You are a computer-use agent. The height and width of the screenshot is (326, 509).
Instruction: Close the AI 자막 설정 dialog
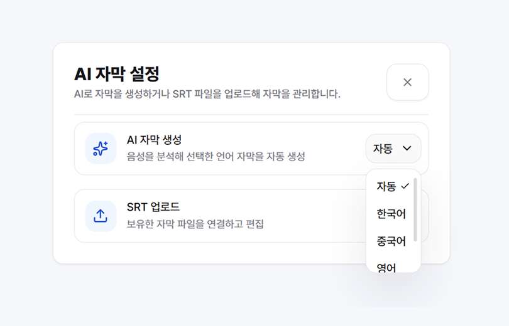pos(407,82)
